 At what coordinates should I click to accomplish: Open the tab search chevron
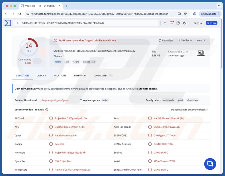point(219,6)
